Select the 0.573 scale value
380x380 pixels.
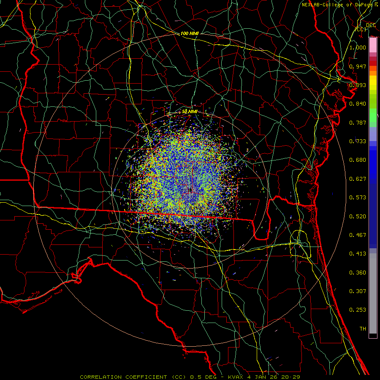coord(358,198)
